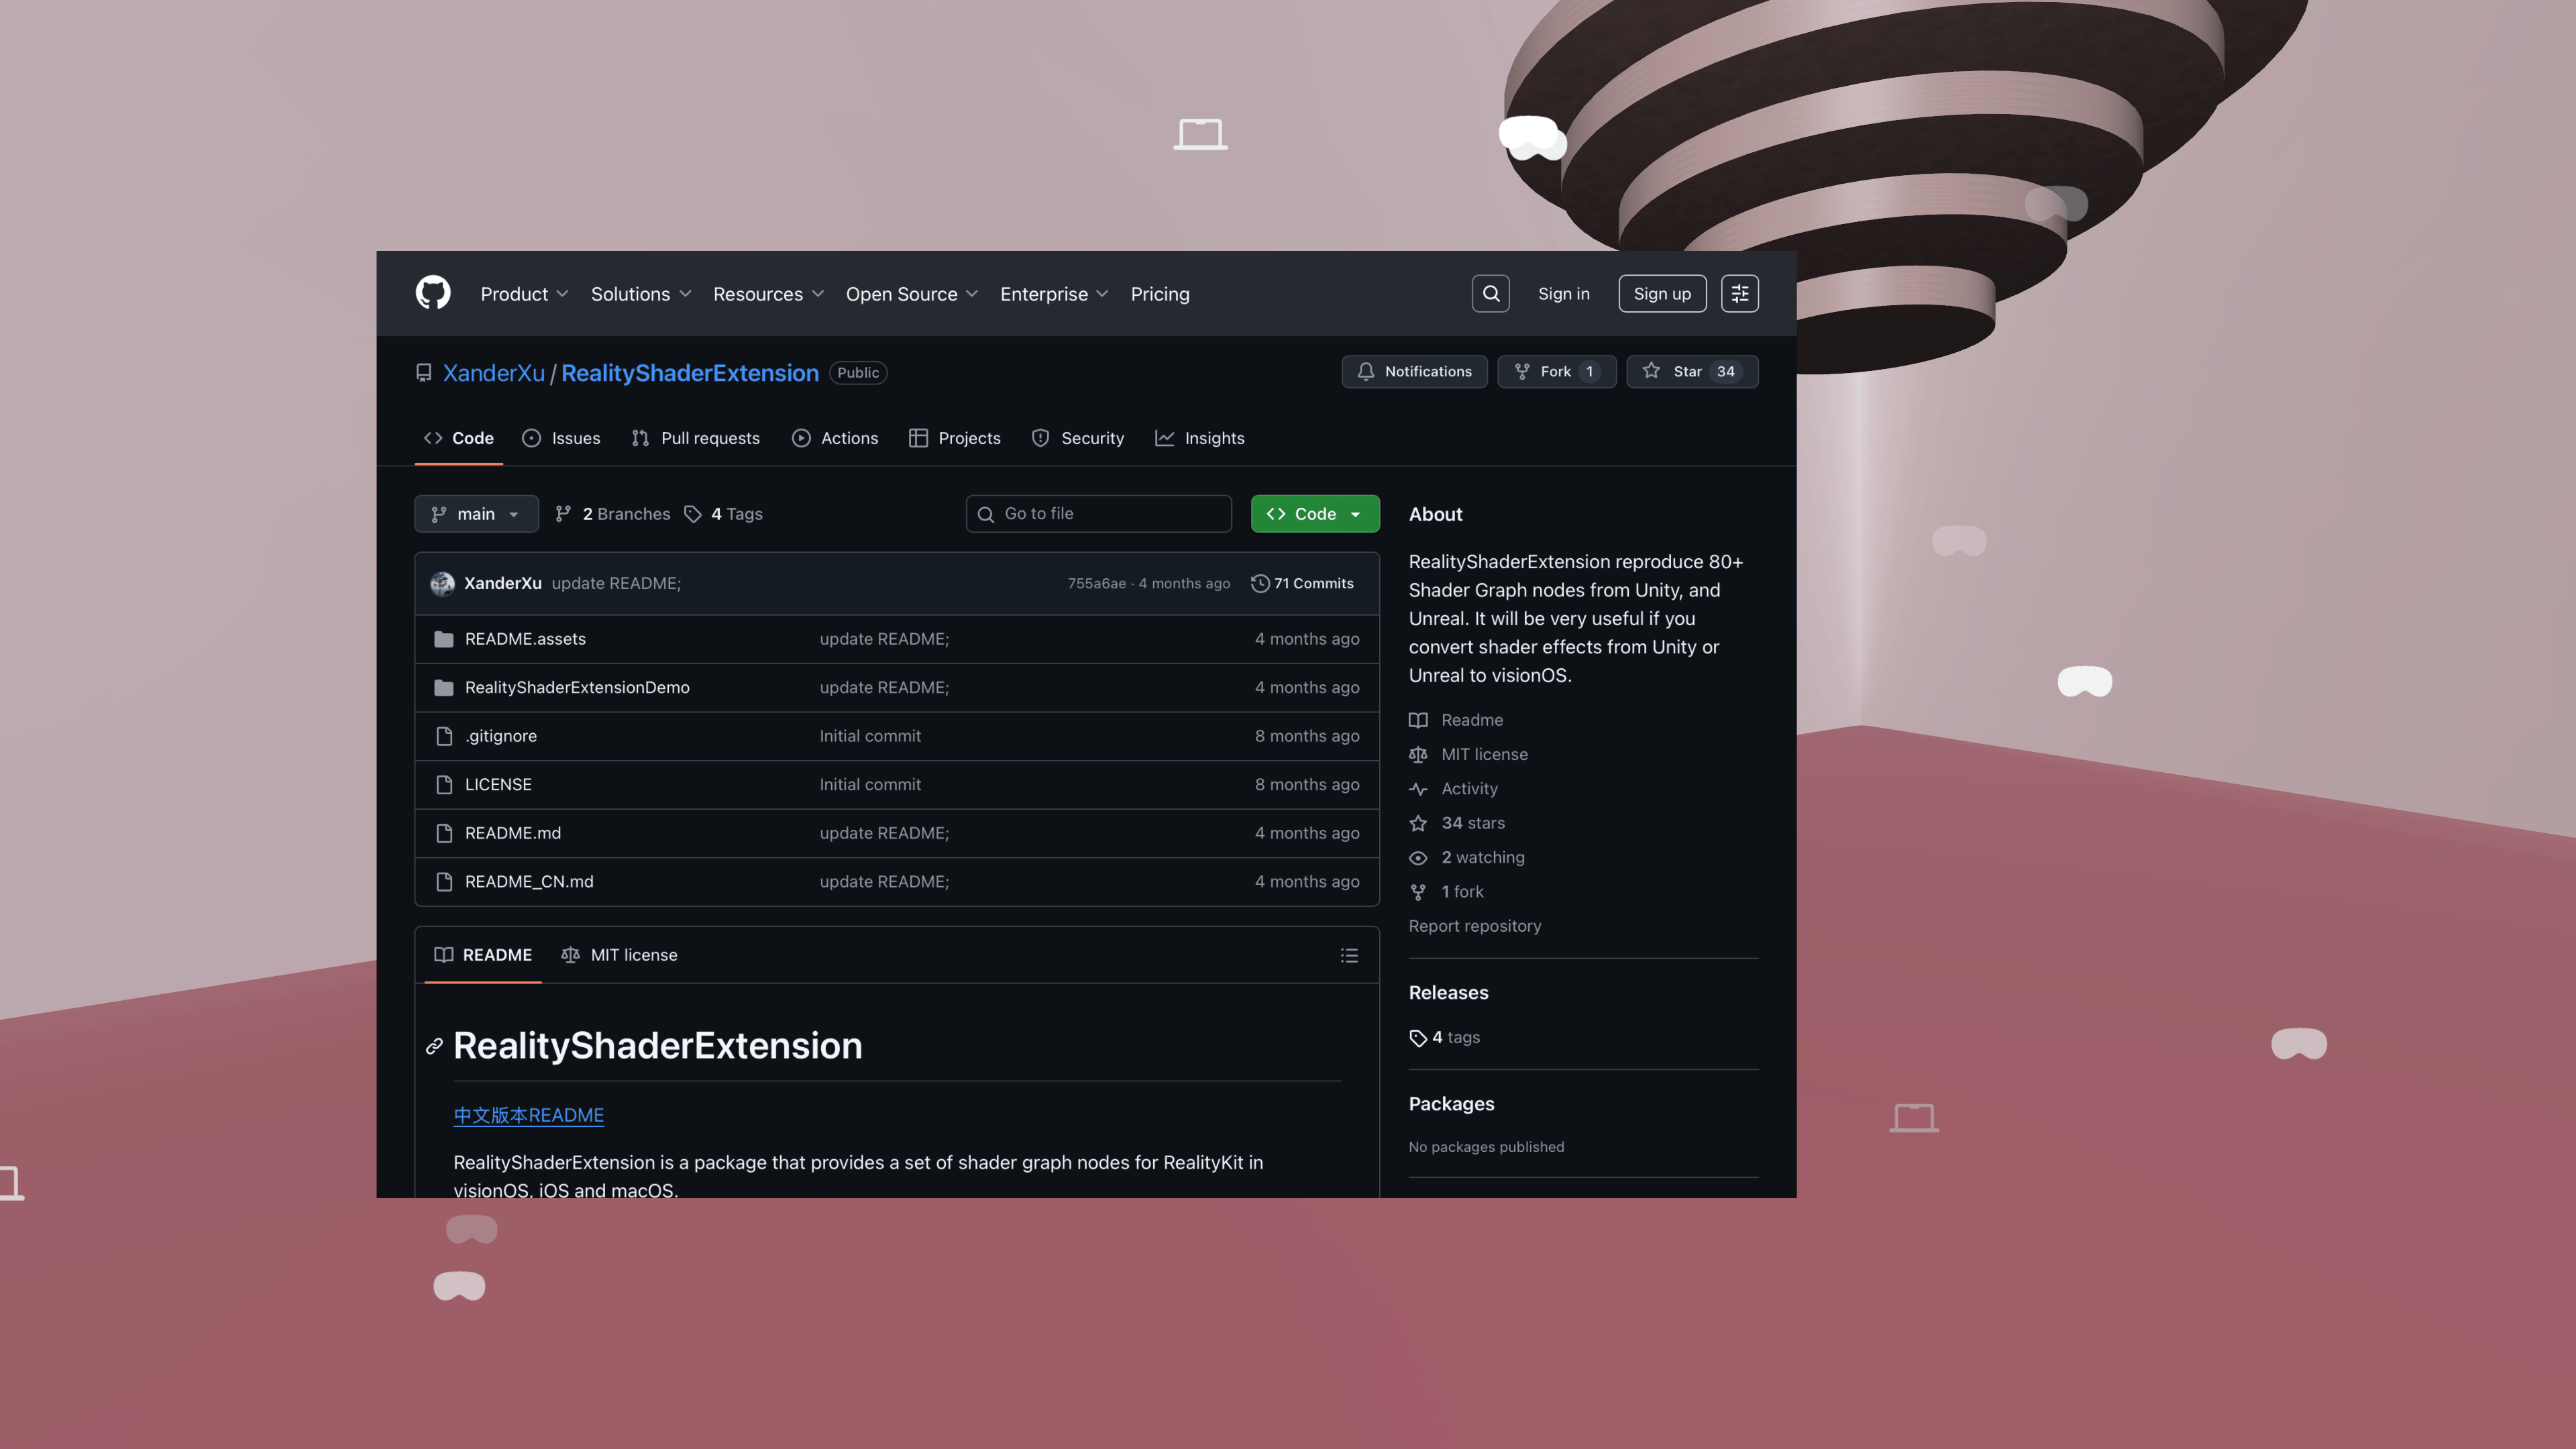Image resolution: width=2576 pixels, height=1449 pixels.
Task: Expand the Product menu
Action: [x=524, y=294]
